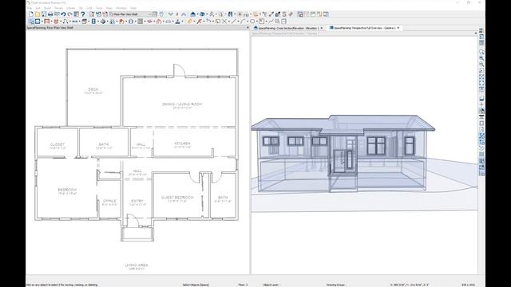Expand the Circle tool dropdown arrow
The height and width of the screenshot is (287, 511).
coord(257,22)
